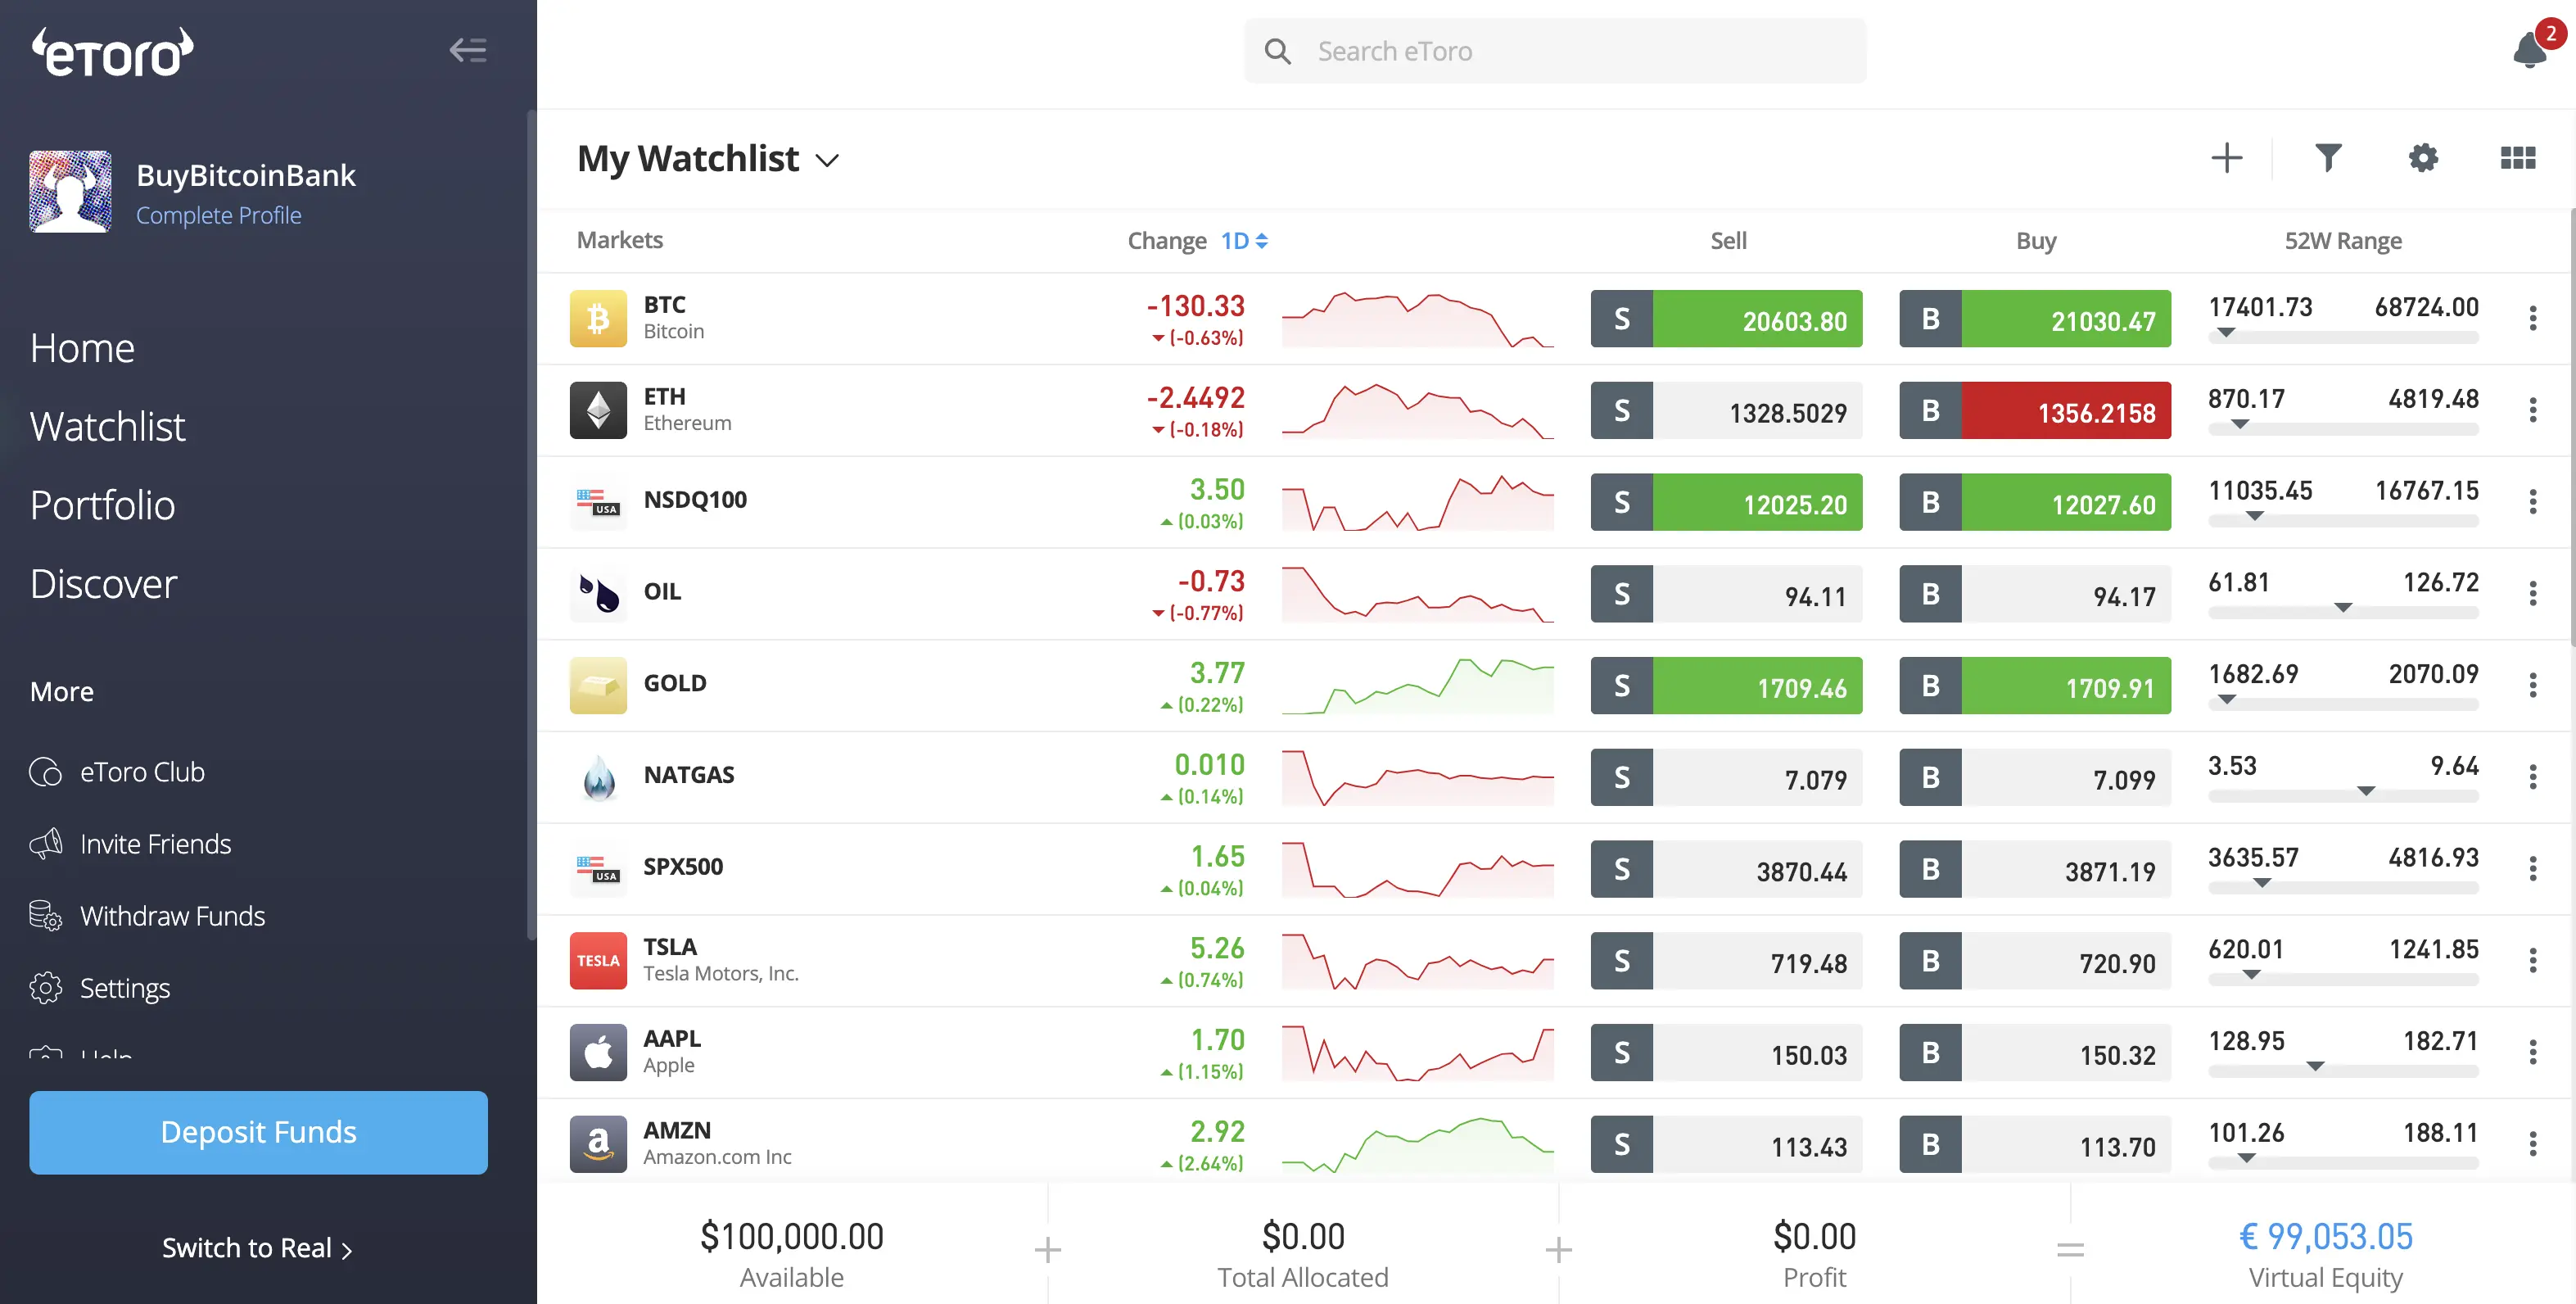Open eToro Club
The image size is (2576, 1304).
[x=118, y=772]
